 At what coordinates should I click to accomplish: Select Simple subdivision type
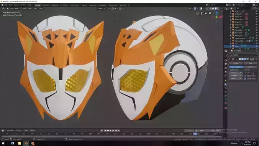[x=250, y=67]
